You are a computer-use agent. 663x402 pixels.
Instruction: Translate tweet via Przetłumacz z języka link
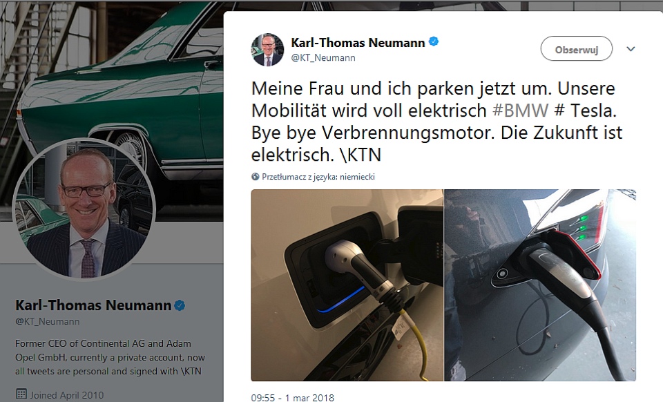pyautogui.click(x=318, y=177)
